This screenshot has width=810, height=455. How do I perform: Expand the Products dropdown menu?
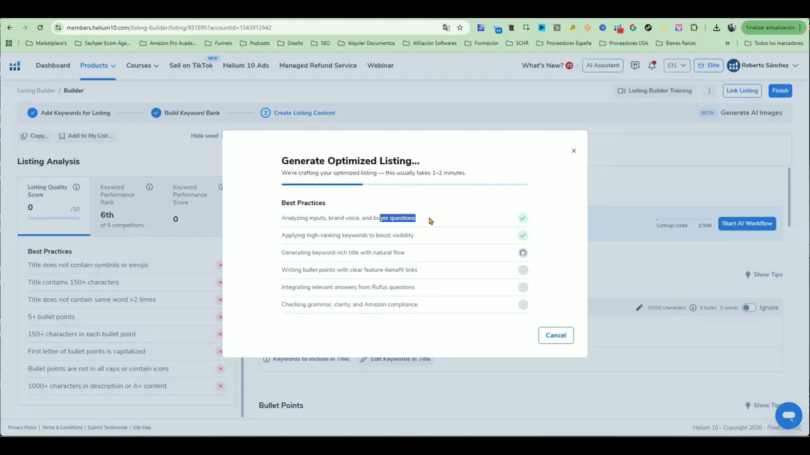pos(97,65)
